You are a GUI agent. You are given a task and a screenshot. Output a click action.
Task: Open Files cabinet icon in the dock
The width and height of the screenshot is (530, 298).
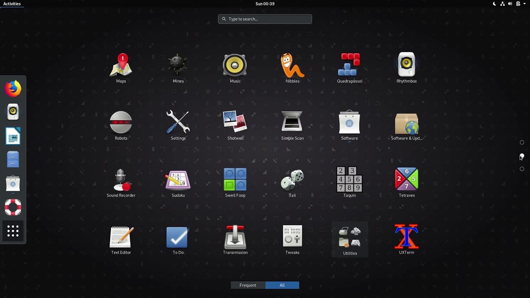pyautogui.click(x=13, y=159)
